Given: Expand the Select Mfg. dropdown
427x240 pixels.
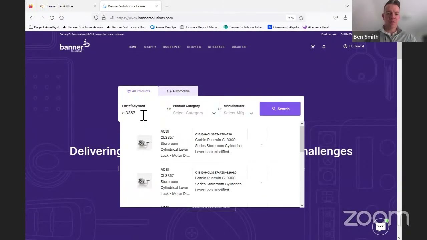Looking at the screenshot, I should [239, 113].
